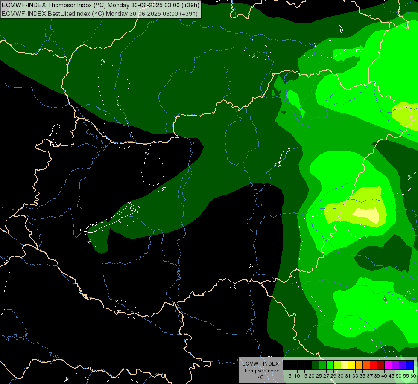Click the legend scale value 40
The width and height of the screenshot is (418, 384).
pos(384,376)
